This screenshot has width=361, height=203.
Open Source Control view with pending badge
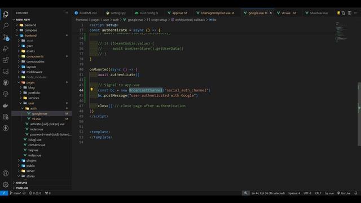click(x=6, y=37)
